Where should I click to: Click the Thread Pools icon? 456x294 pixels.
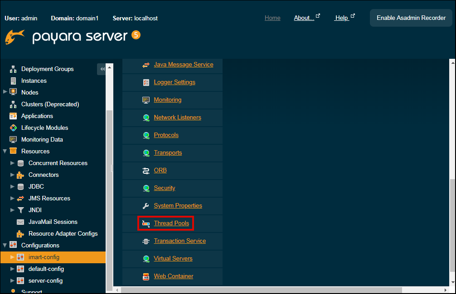click(146, 223)
